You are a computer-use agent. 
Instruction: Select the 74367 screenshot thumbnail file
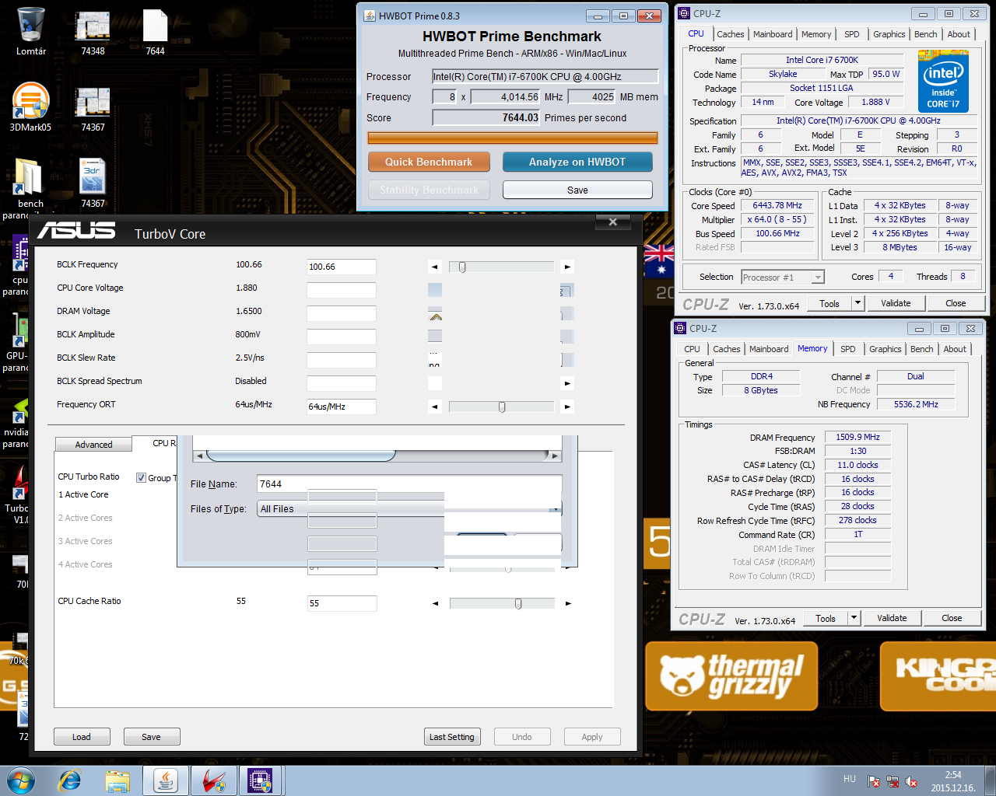pos(93,107)
